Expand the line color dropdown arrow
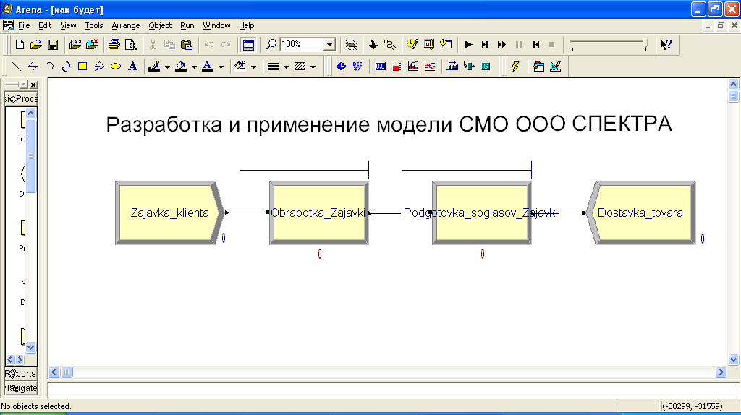This screenshot has width=741, height=415. coord(167,67)
